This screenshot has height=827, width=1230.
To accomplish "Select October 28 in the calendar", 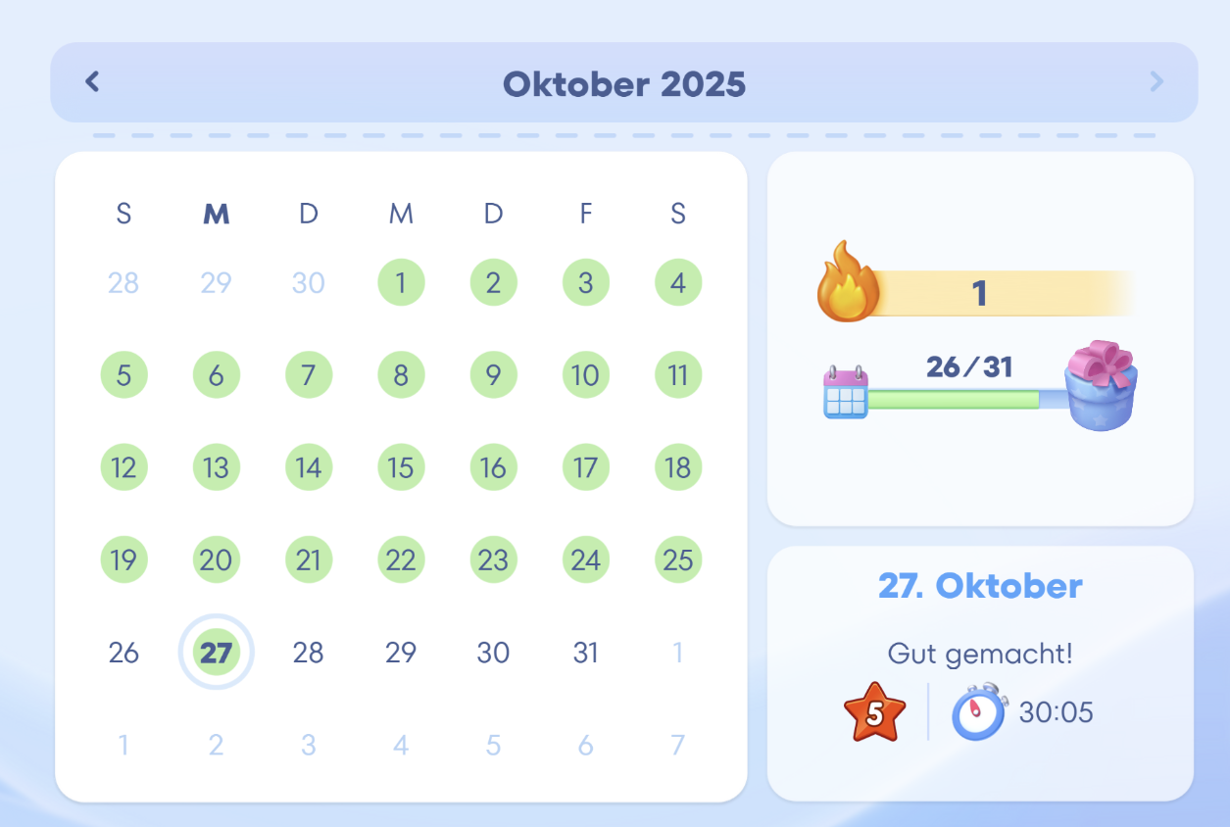I will (x=308, y=653).
